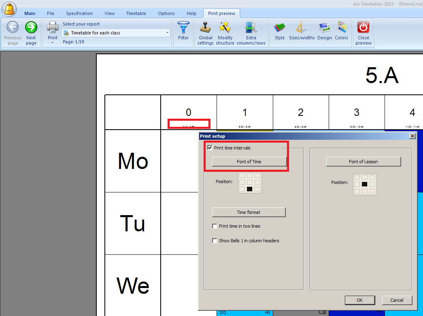The image size is (423, 316).
Task: Click the Next page green arrow icon
Action: tap(31, 28)
